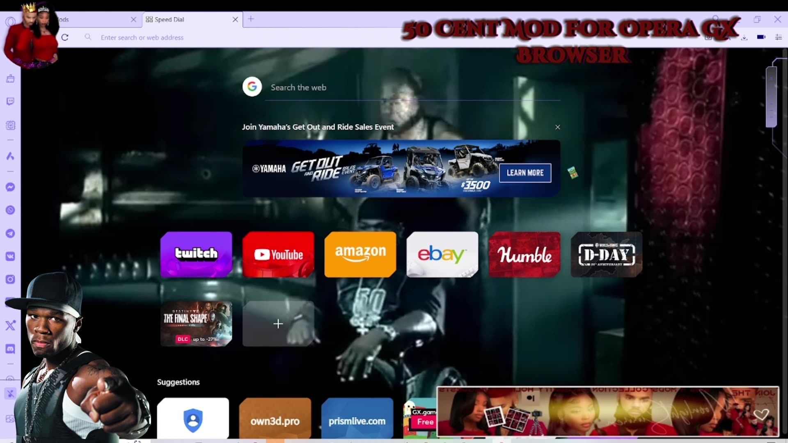Image resolution: width=788 pixels, height=443 pixels.
Task: Open Telegram from the sidebar
Action: (x=10, y=233)
